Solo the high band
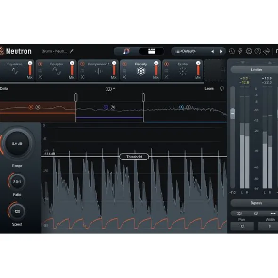This screenshot has height=278, width=278. click(x=188, y=107)
